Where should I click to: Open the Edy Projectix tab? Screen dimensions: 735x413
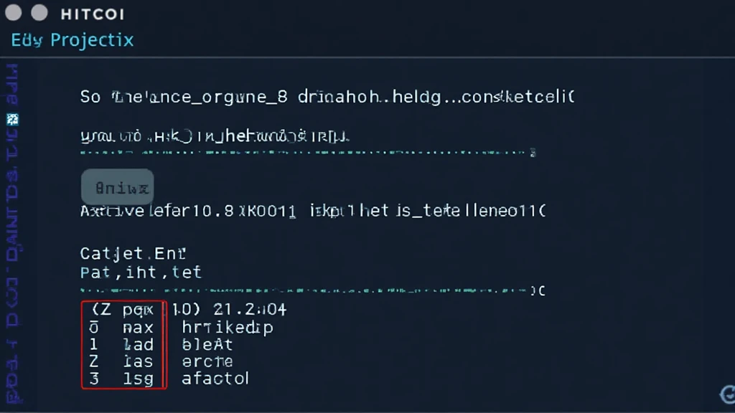coord(72,40)
